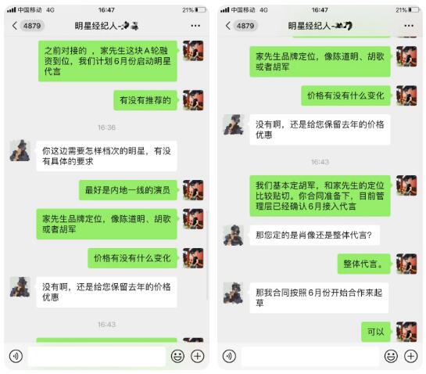Tap message input field in right chat
The image size is (426, 374).
coord(310,356)
